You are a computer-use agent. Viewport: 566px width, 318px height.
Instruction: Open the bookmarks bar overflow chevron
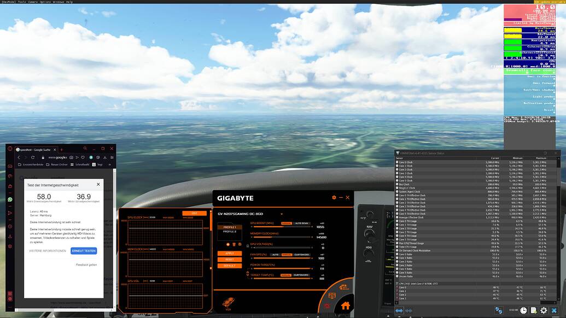(x=109, y=164)
